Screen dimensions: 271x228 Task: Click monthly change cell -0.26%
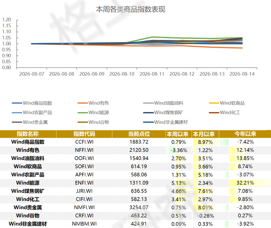205,216
